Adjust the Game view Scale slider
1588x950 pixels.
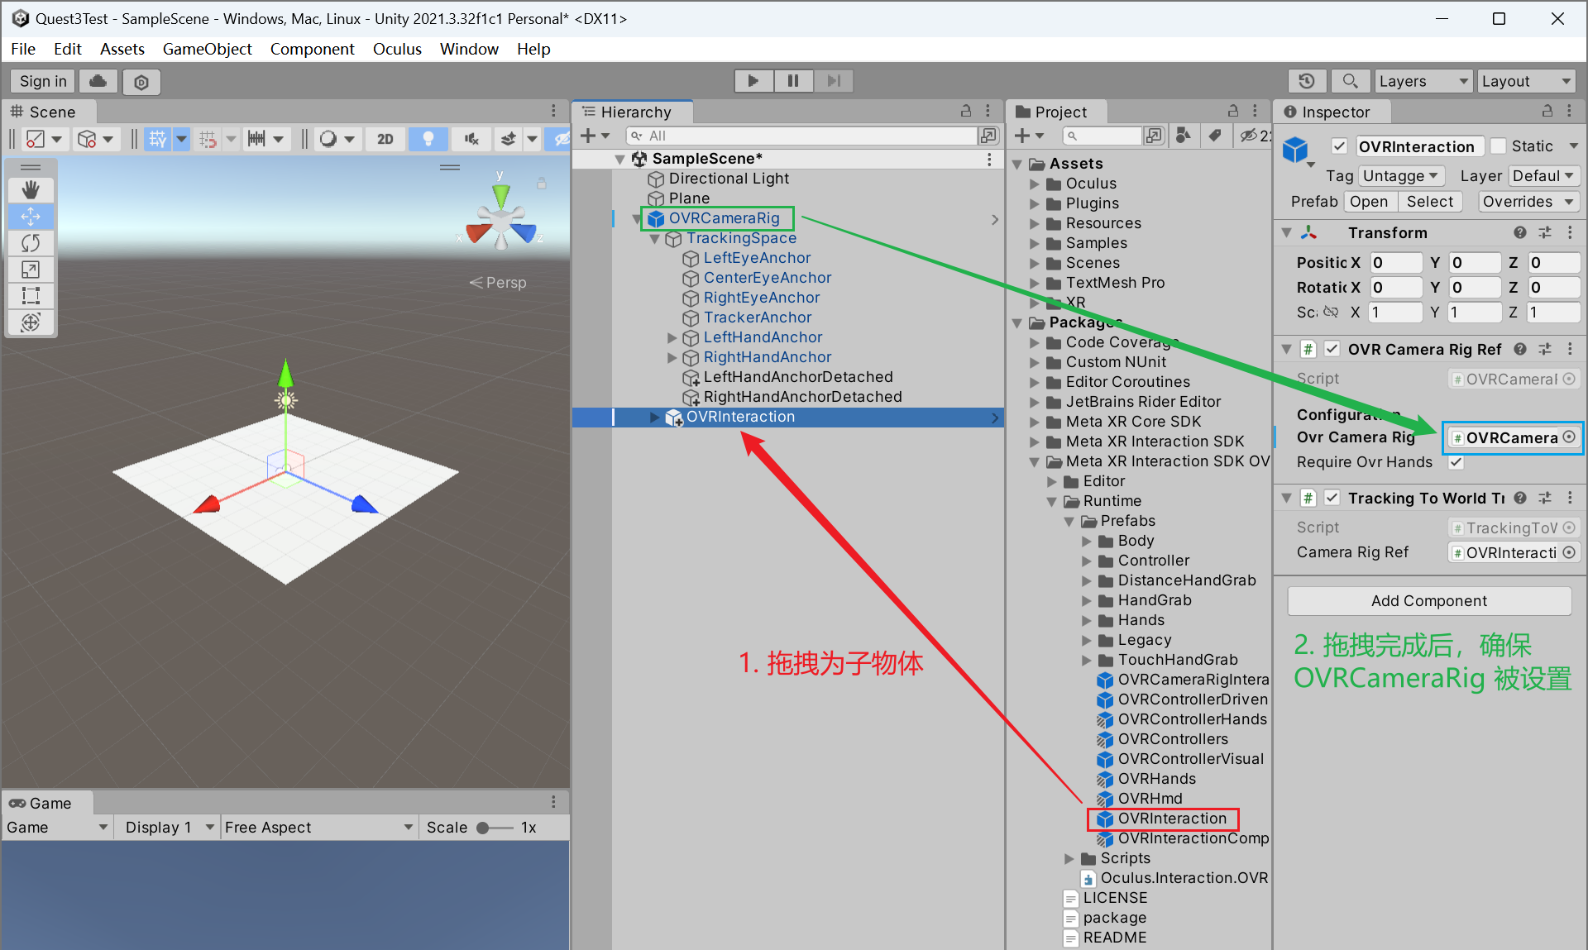[x=483, y=828]
